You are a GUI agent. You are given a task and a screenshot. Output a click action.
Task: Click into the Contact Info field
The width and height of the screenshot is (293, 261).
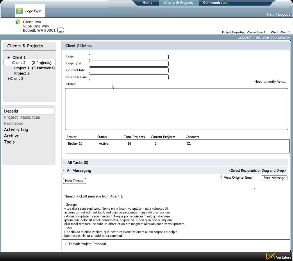[128, 70]
